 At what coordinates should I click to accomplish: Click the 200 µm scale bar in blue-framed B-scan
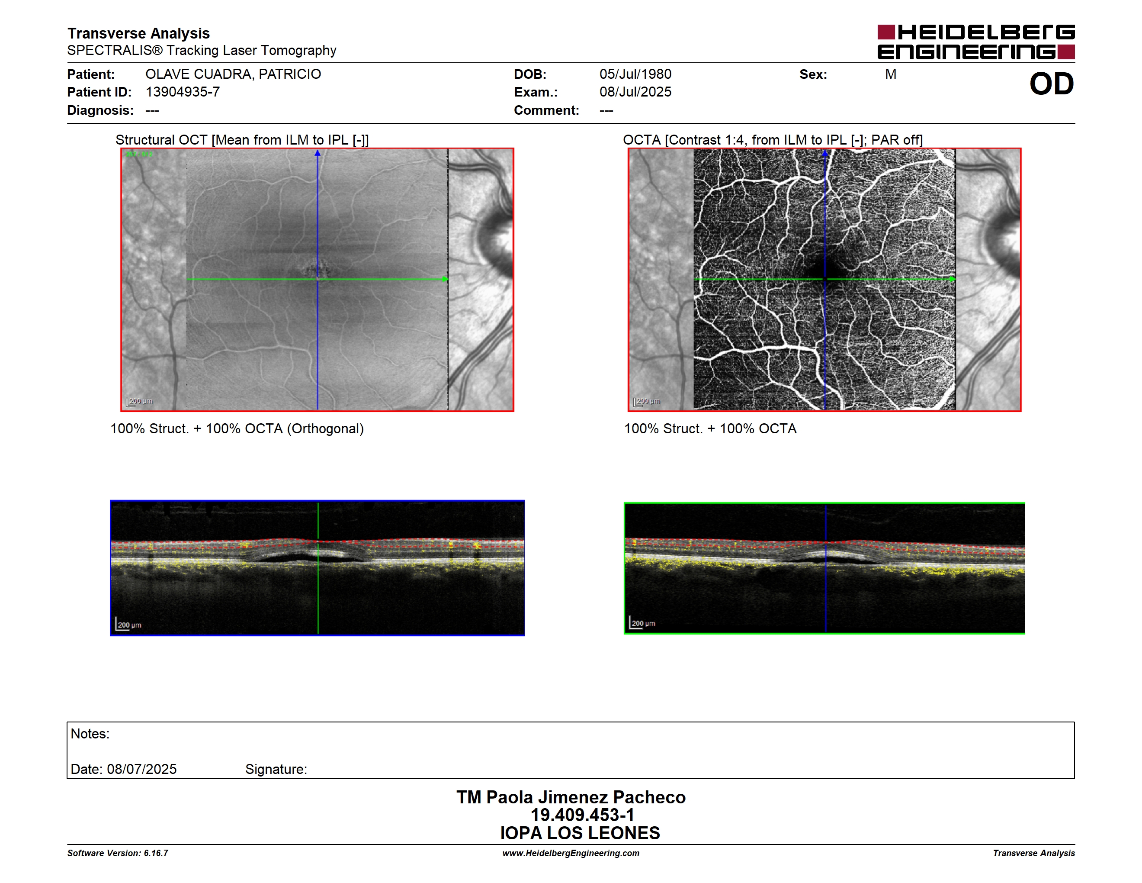point(128,624)
